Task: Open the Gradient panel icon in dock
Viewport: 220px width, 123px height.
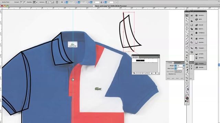Action: 200,67
